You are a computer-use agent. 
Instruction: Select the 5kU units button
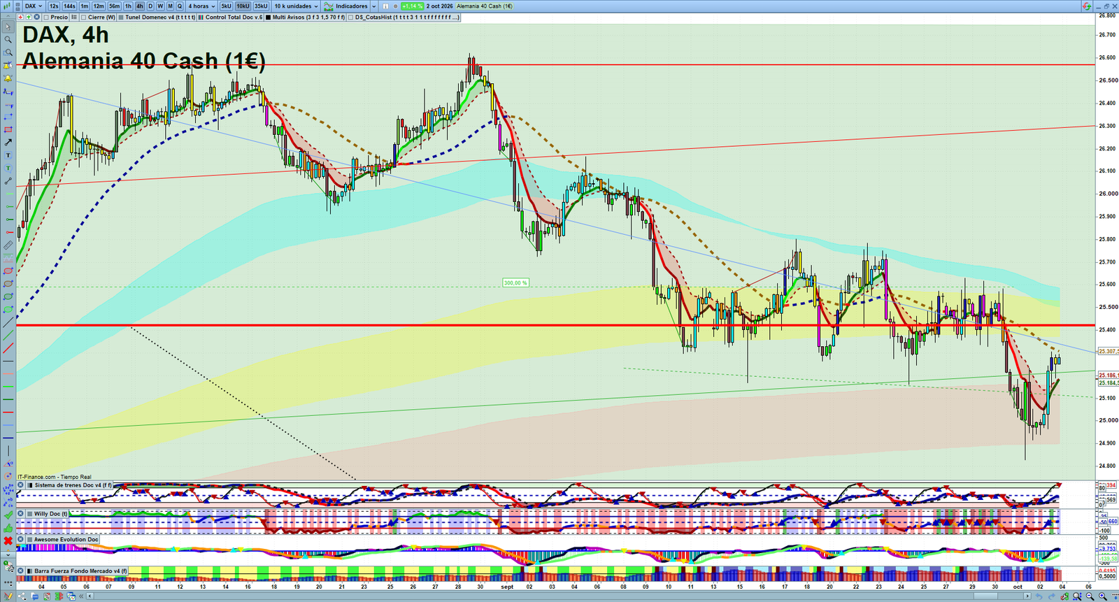226,6
